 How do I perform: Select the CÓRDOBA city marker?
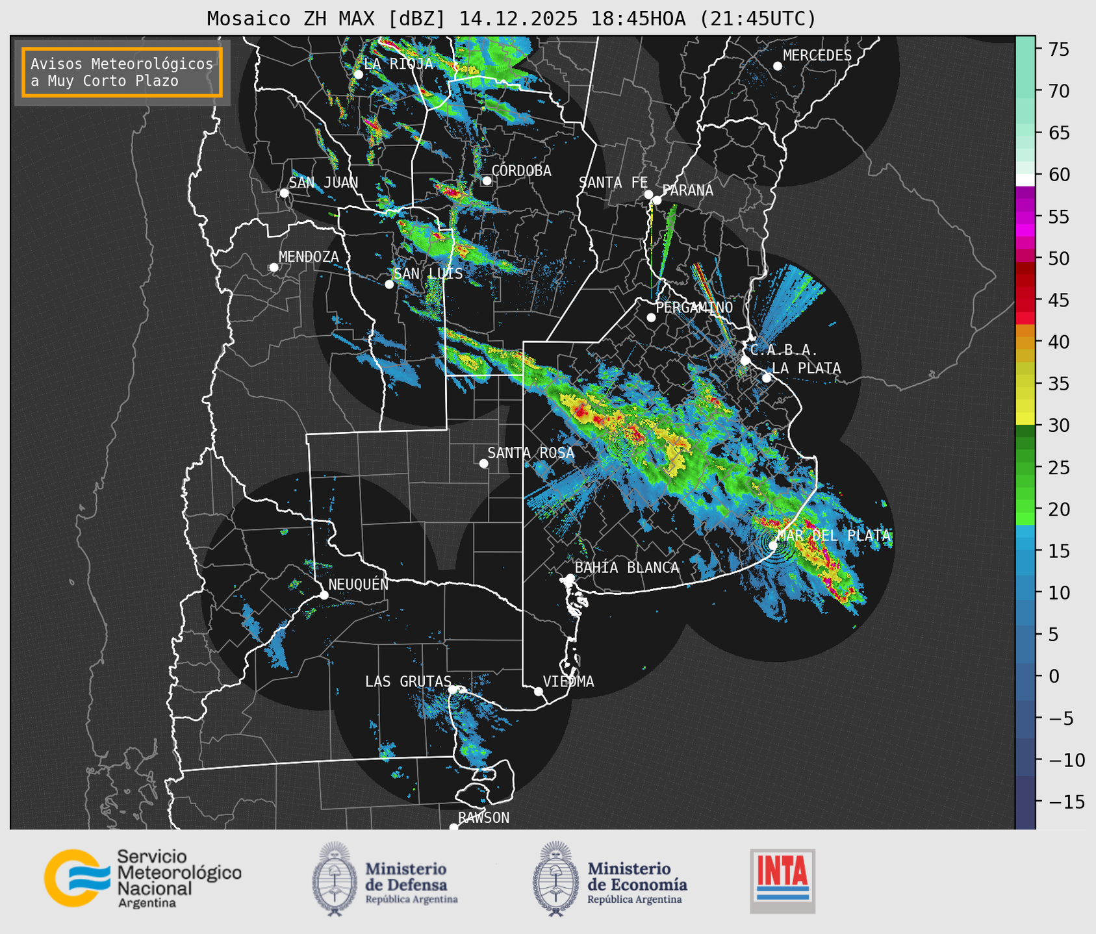pos(487,181)
